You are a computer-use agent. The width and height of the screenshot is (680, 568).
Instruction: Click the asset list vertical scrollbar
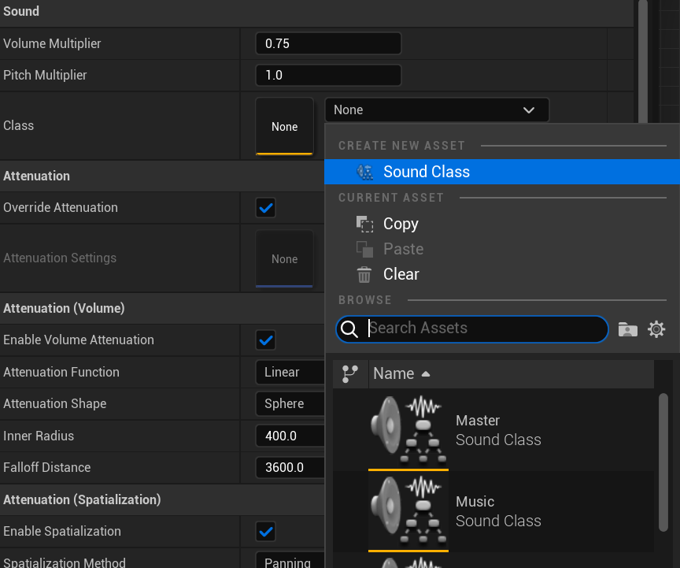point(663,462)
